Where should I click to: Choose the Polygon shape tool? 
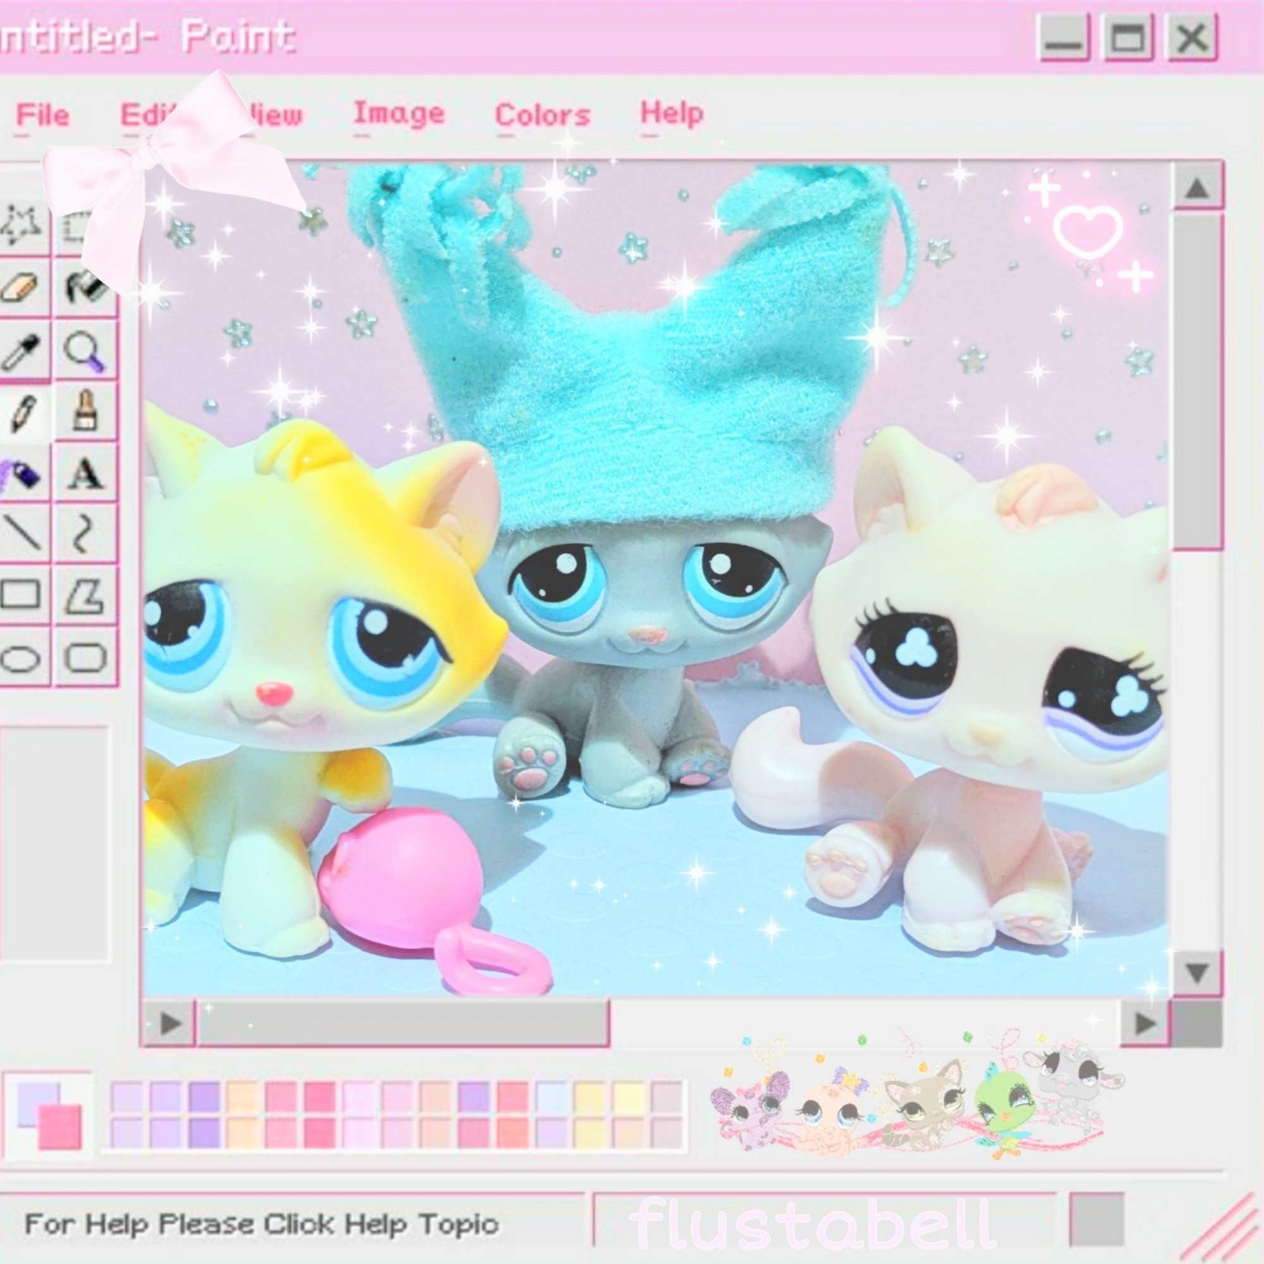85,595
